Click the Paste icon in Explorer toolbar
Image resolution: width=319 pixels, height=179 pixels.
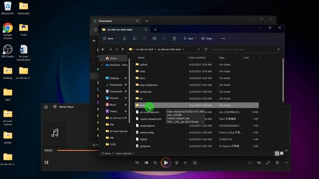(x=145, y=39)
